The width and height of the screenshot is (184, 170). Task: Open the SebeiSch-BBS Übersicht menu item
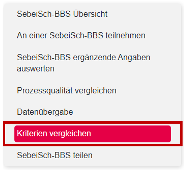62,14
